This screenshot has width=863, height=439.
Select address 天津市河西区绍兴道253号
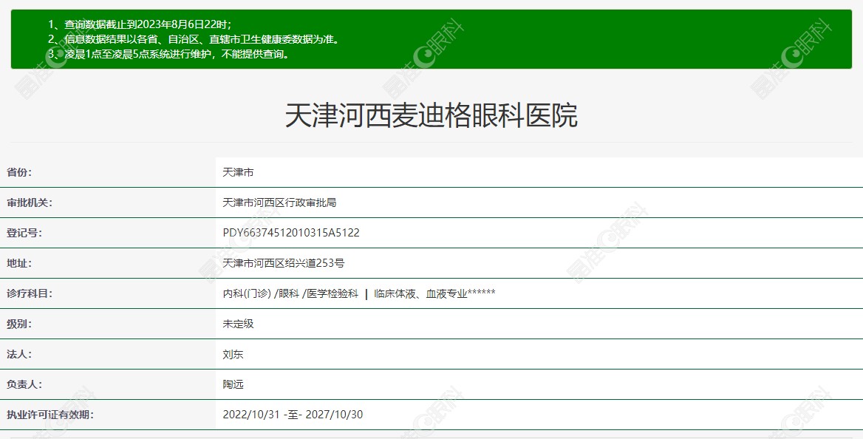[x=284, y=263]
